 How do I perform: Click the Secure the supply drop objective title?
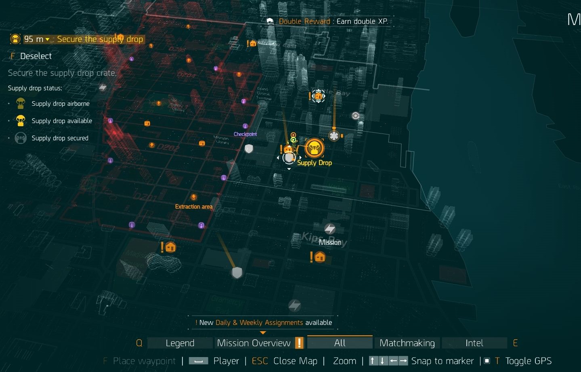coord(100,39)
